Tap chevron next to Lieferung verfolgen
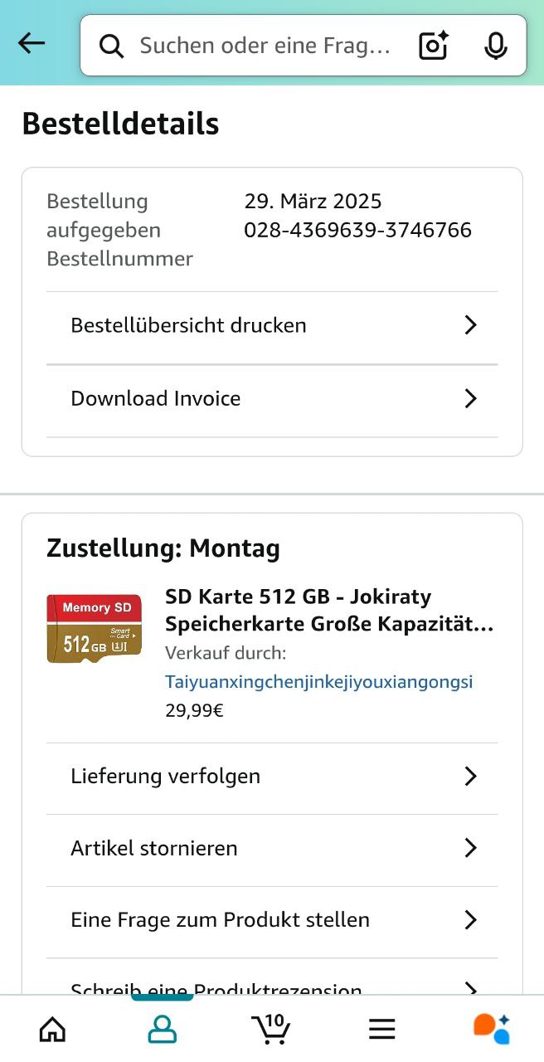The height and width of the screenshot is (1062, 544). coord(470,777)
